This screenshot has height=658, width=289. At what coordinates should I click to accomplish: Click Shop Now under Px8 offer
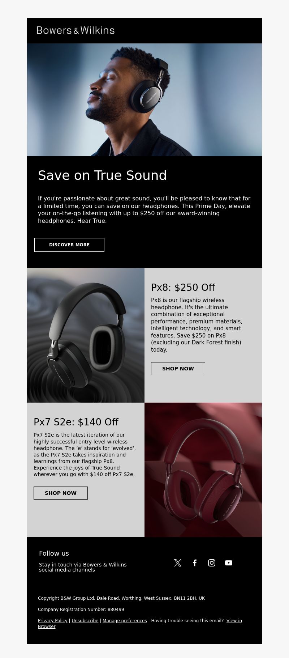point(178,369)
